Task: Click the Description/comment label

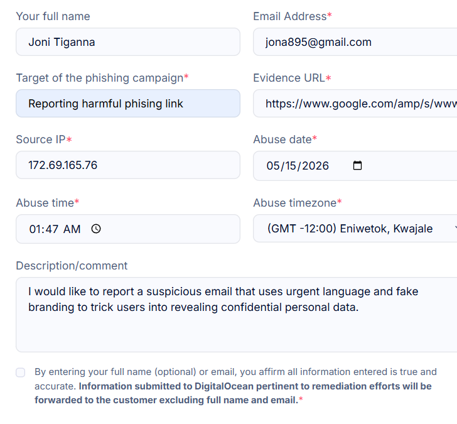Action: coord(72,266)
